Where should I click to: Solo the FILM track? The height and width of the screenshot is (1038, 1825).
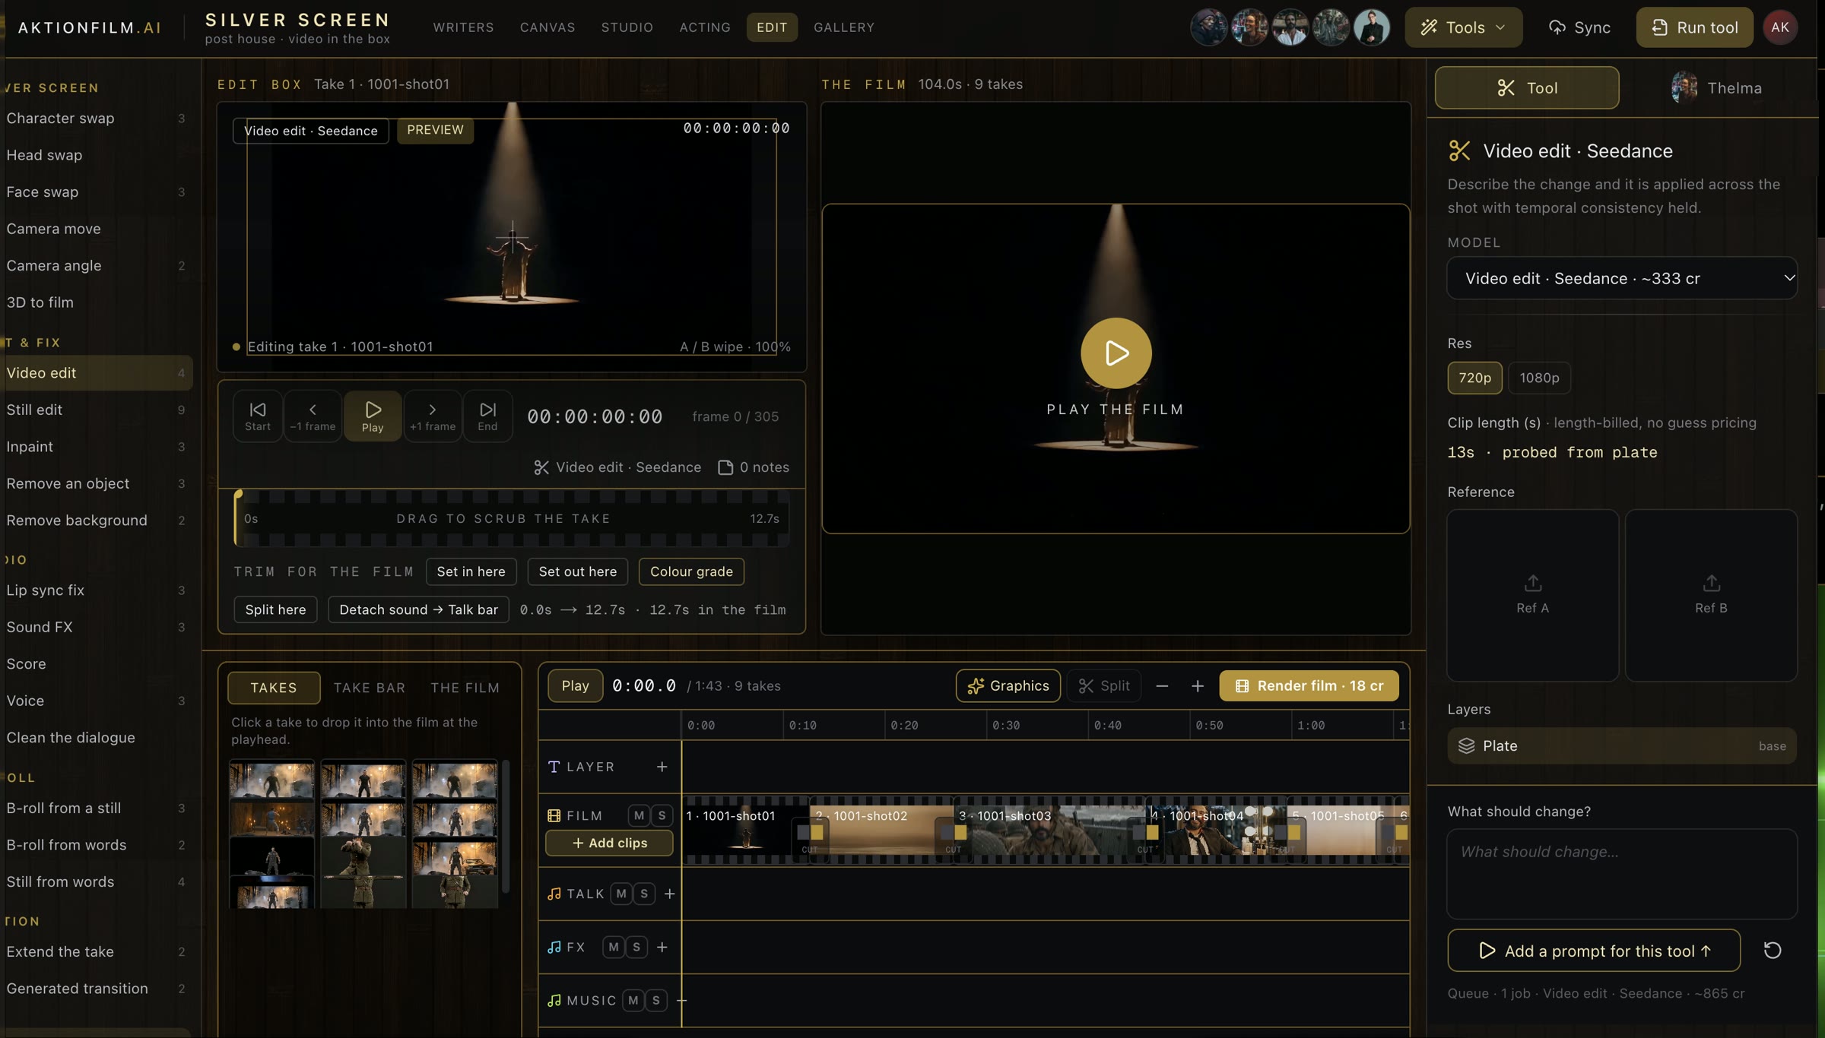click(662, 815)
